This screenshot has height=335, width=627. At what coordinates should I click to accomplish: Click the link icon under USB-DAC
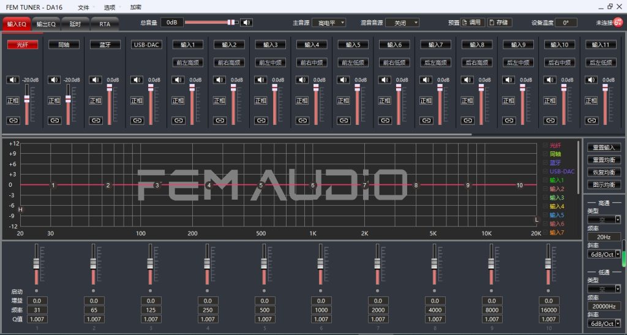pos(137,120)
